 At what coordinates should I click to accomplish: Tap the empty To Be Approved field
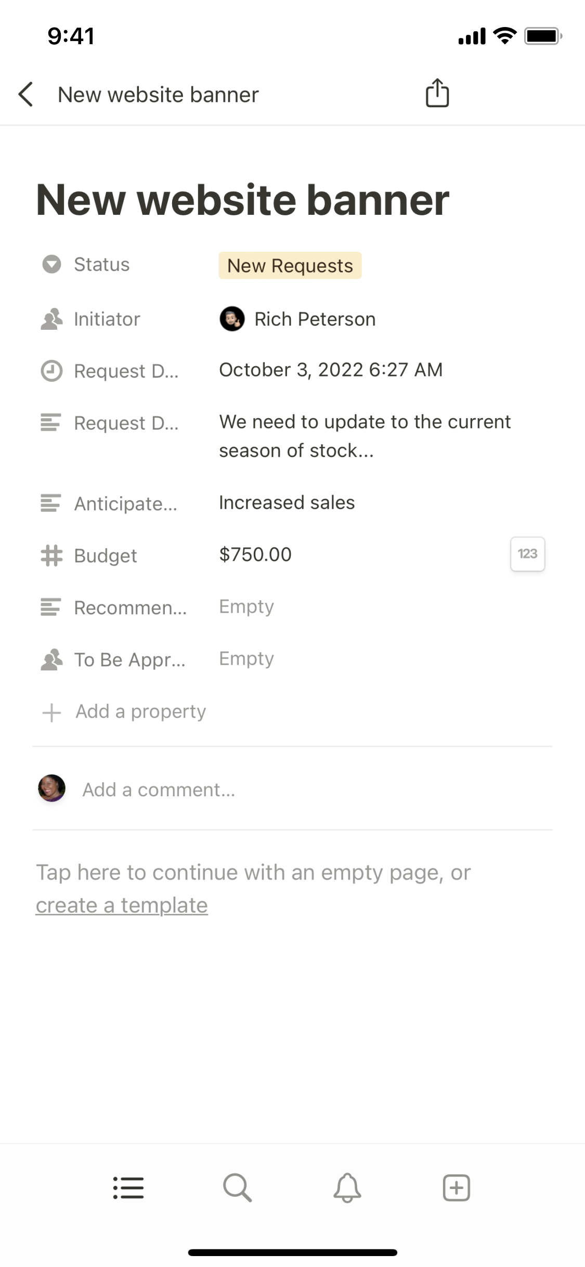[246, 658]
